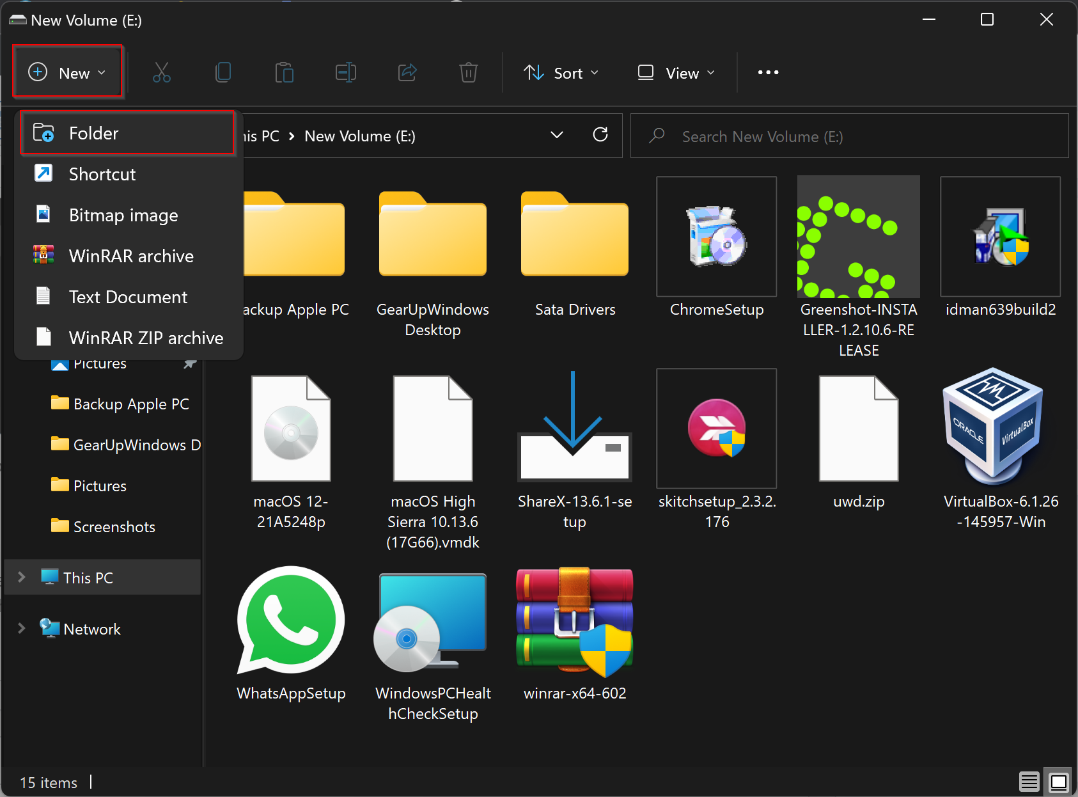The image size is (1078, 797).
Task: Select Network in the navigation pane
Action: pyautogui.click(x=80, y=628)
